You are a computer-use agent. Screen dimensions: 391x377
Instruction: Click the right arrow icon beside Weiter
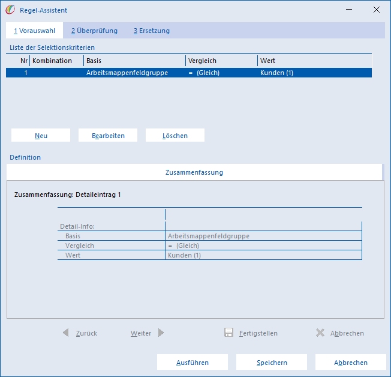pos(161,333)
